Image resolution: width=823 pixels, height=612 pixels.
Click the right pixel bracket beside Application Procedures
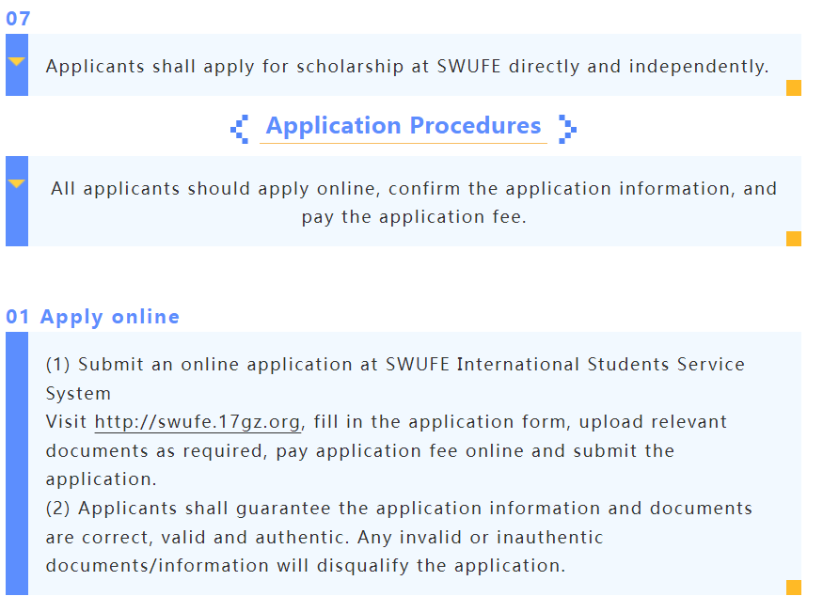(566, 128)
